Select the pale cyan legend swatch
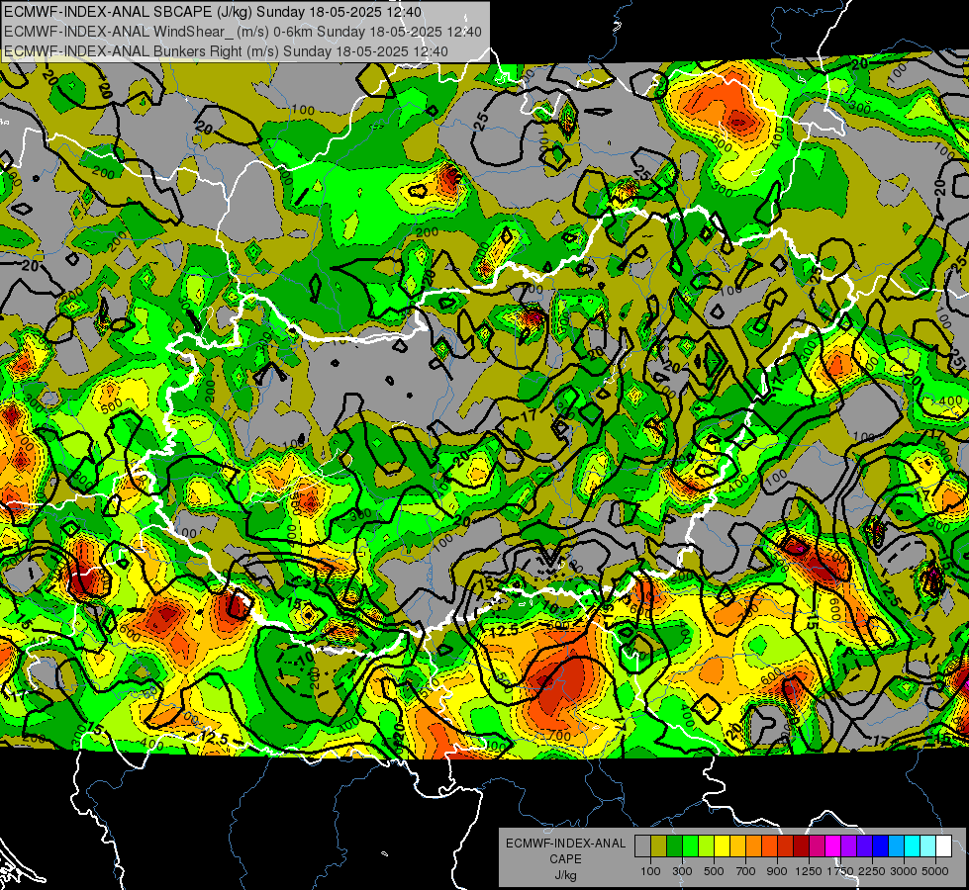969x890 pixels. [927, 845]
